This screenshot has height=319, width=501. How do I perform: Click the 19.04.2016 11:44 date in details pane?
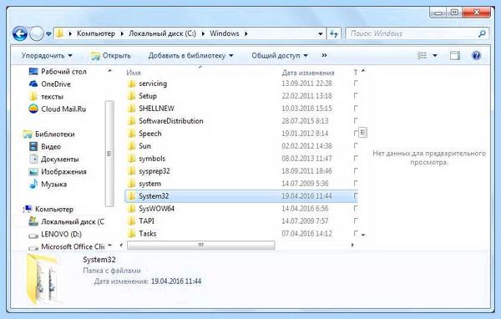176,281
